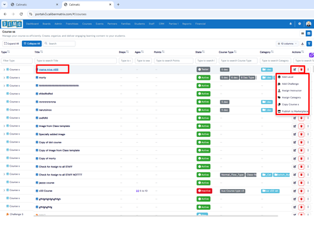Open more actions for Copy of morty
The height and width of the screenshot is (230, 314).
click(308, 158)
